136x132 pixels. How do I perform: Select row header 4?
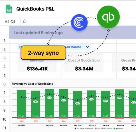click(x=5, y=67)
